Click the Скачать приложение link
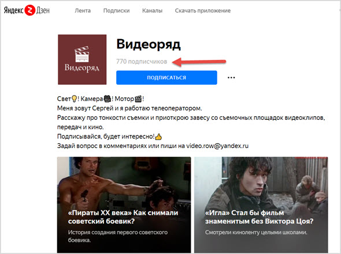 point(203,10)
